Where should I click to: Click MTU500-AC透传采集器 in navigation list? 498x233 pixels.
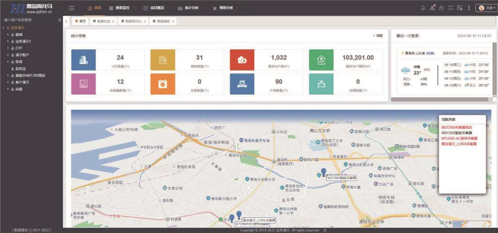[x=459, y=139]
